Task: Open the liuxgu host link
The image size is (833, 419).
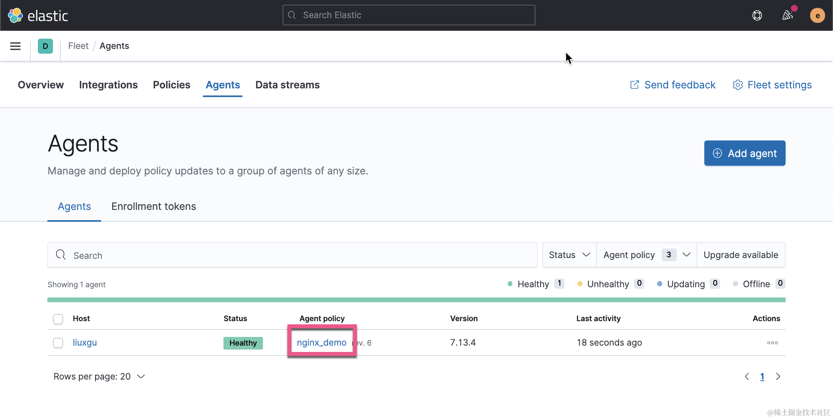Action: [x=84, y=343]
